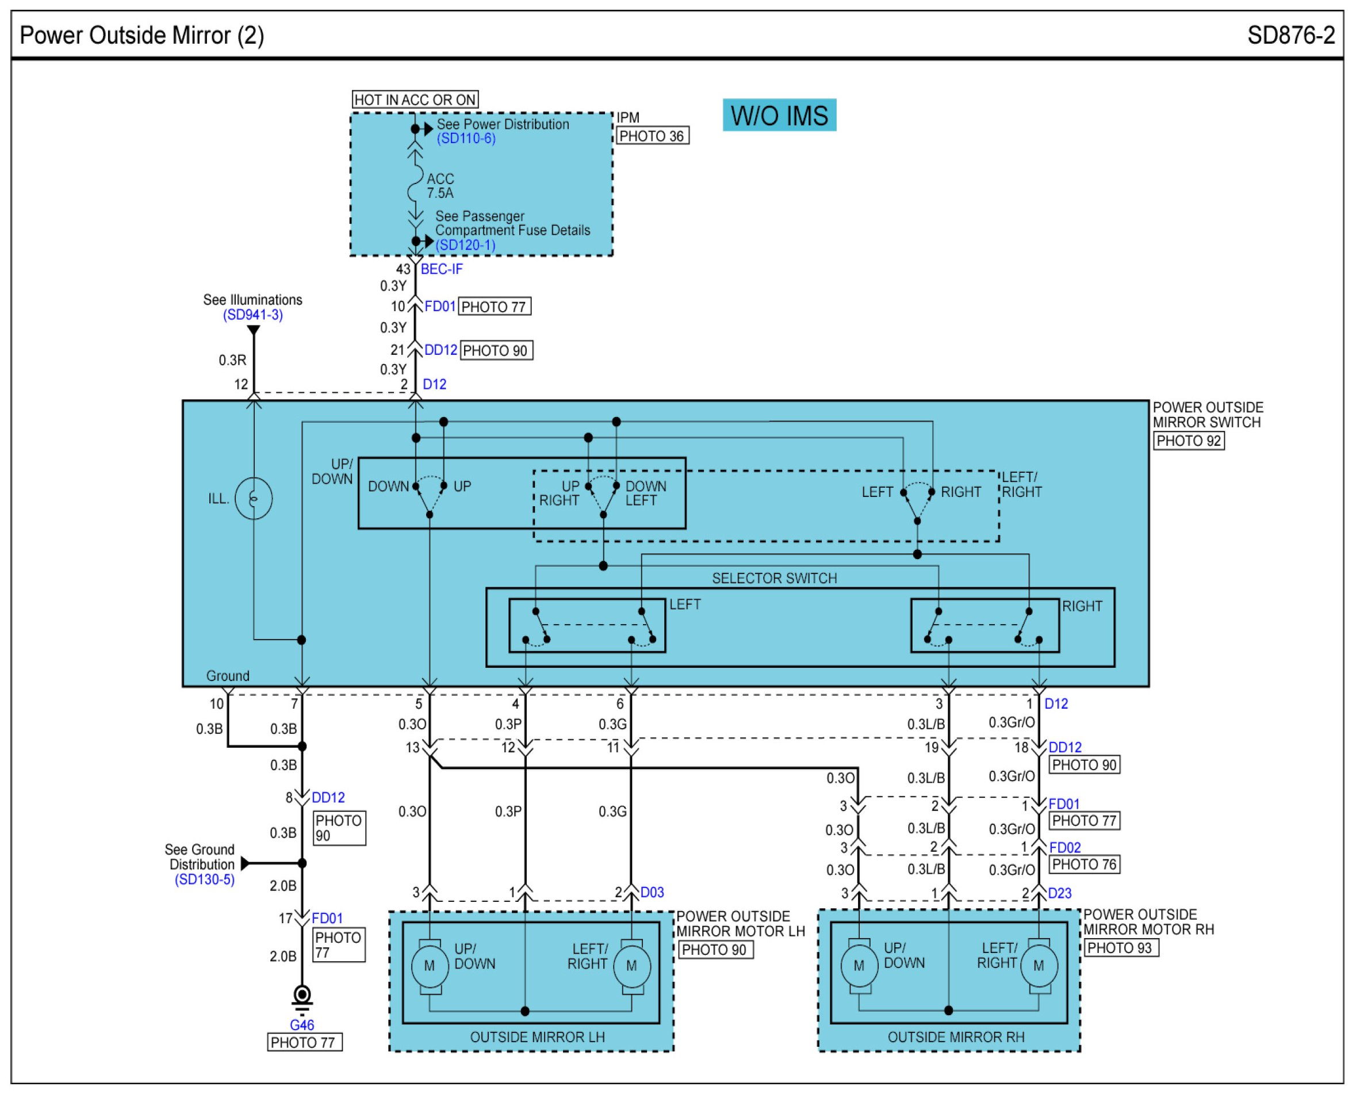
Task: Open the SD120-1 fuse details link
Action: [465, 245]
